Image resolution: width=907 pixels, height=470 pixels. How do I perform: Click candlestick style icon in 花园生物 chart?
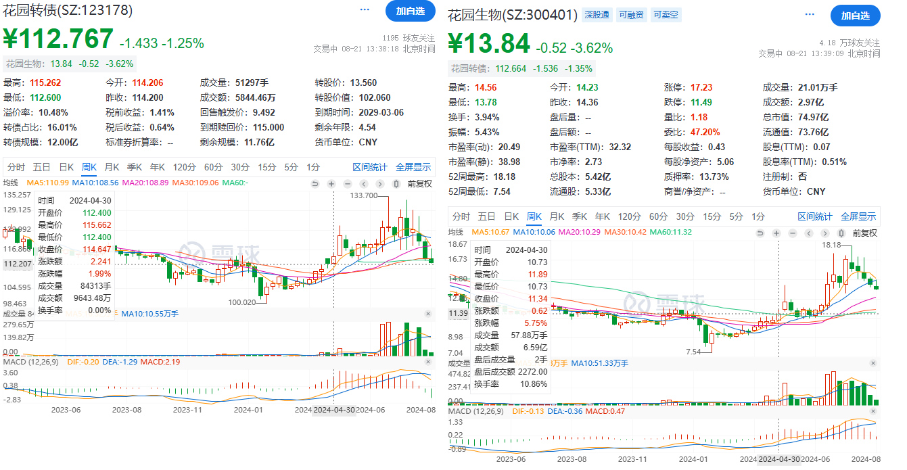pyautogui.click(x=841, y=233)
